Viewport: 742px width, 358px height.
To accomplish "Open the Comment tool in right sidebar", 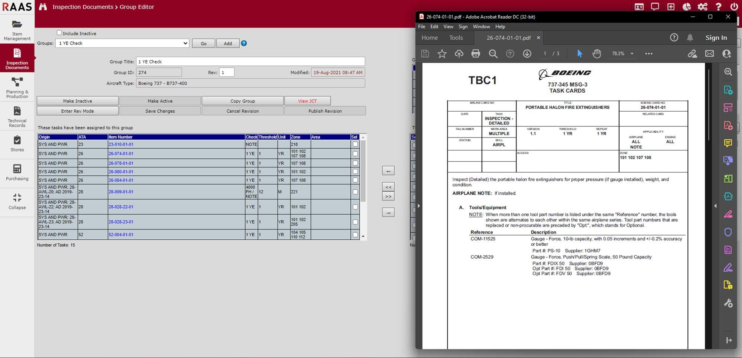I will pyautogui.click(x=728, y=143).
